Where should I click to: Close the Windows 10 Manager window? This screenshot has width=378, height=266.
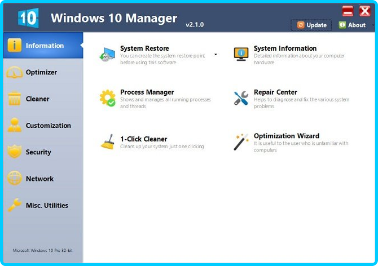coord(364,11)
